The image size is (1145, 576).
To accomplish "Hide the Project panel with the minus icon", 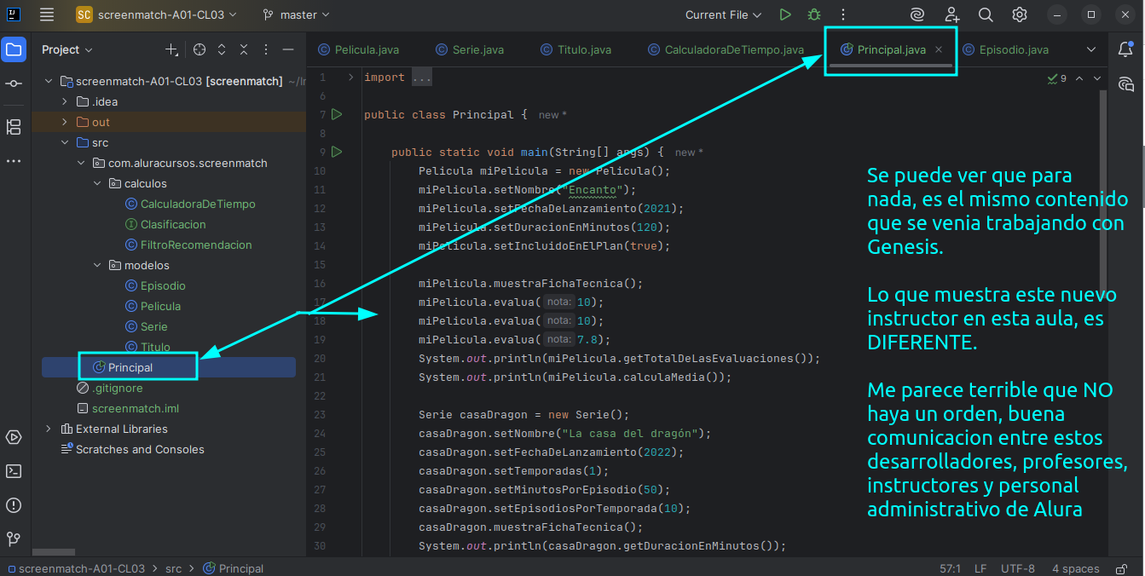I will 288,49.
